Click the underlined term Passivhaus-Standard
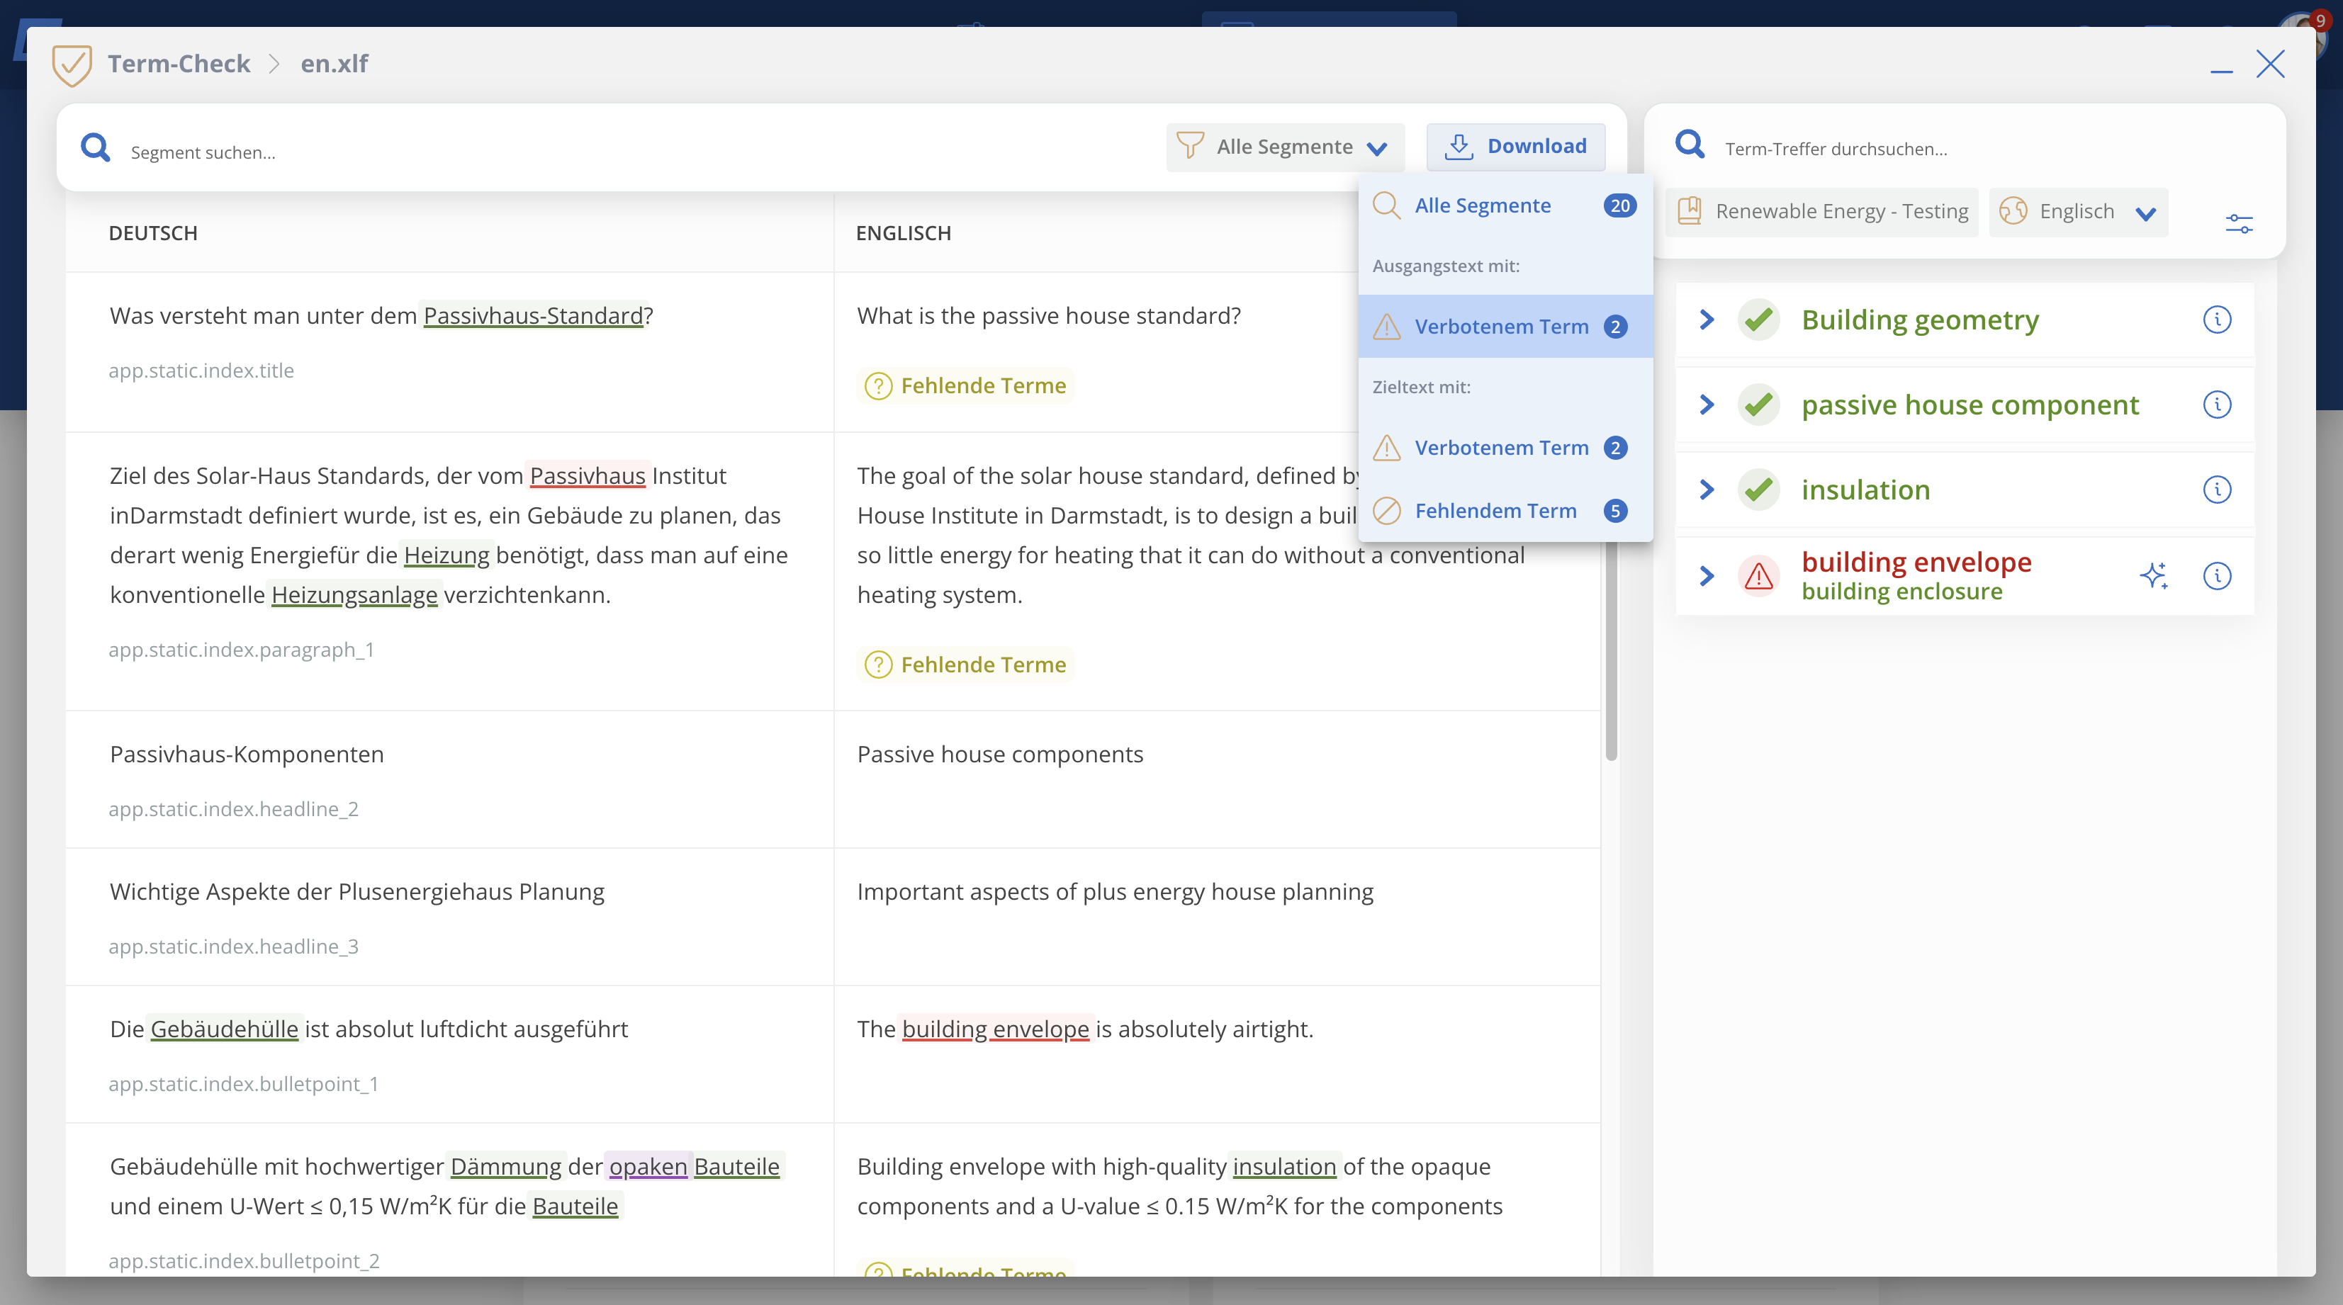Viewport: 2343px width, 1305px height. point(533,315)
